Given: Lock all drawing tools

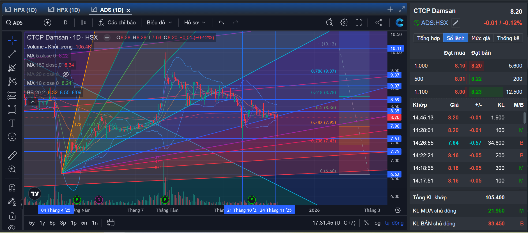Looking at the screenshot, I should click(x=12, y=216).
